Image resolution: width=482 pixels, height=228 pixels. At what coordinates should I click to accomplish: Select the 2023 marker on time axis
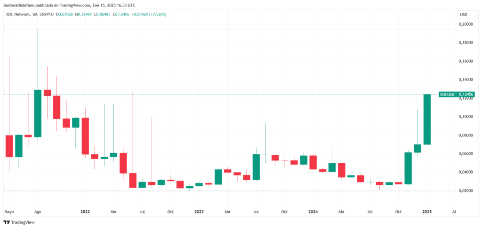199,212
